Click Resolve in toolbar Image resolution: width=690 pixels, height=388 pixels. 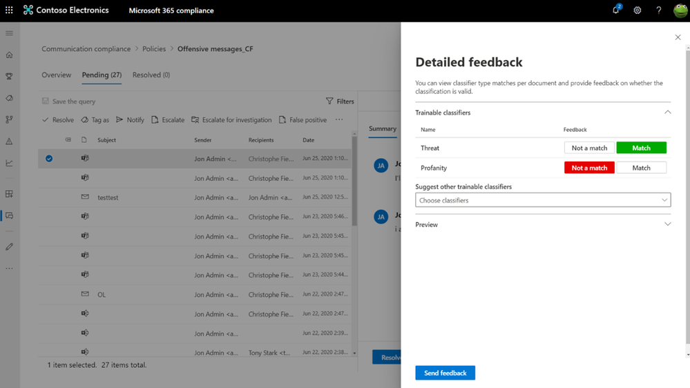(58, 119)
